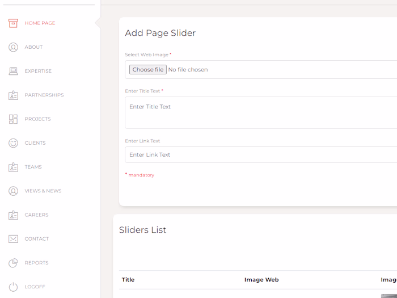Screen dimensions: 397x298
Task: Click the Contact envelope icon
Action: click(x=13, y=239)
